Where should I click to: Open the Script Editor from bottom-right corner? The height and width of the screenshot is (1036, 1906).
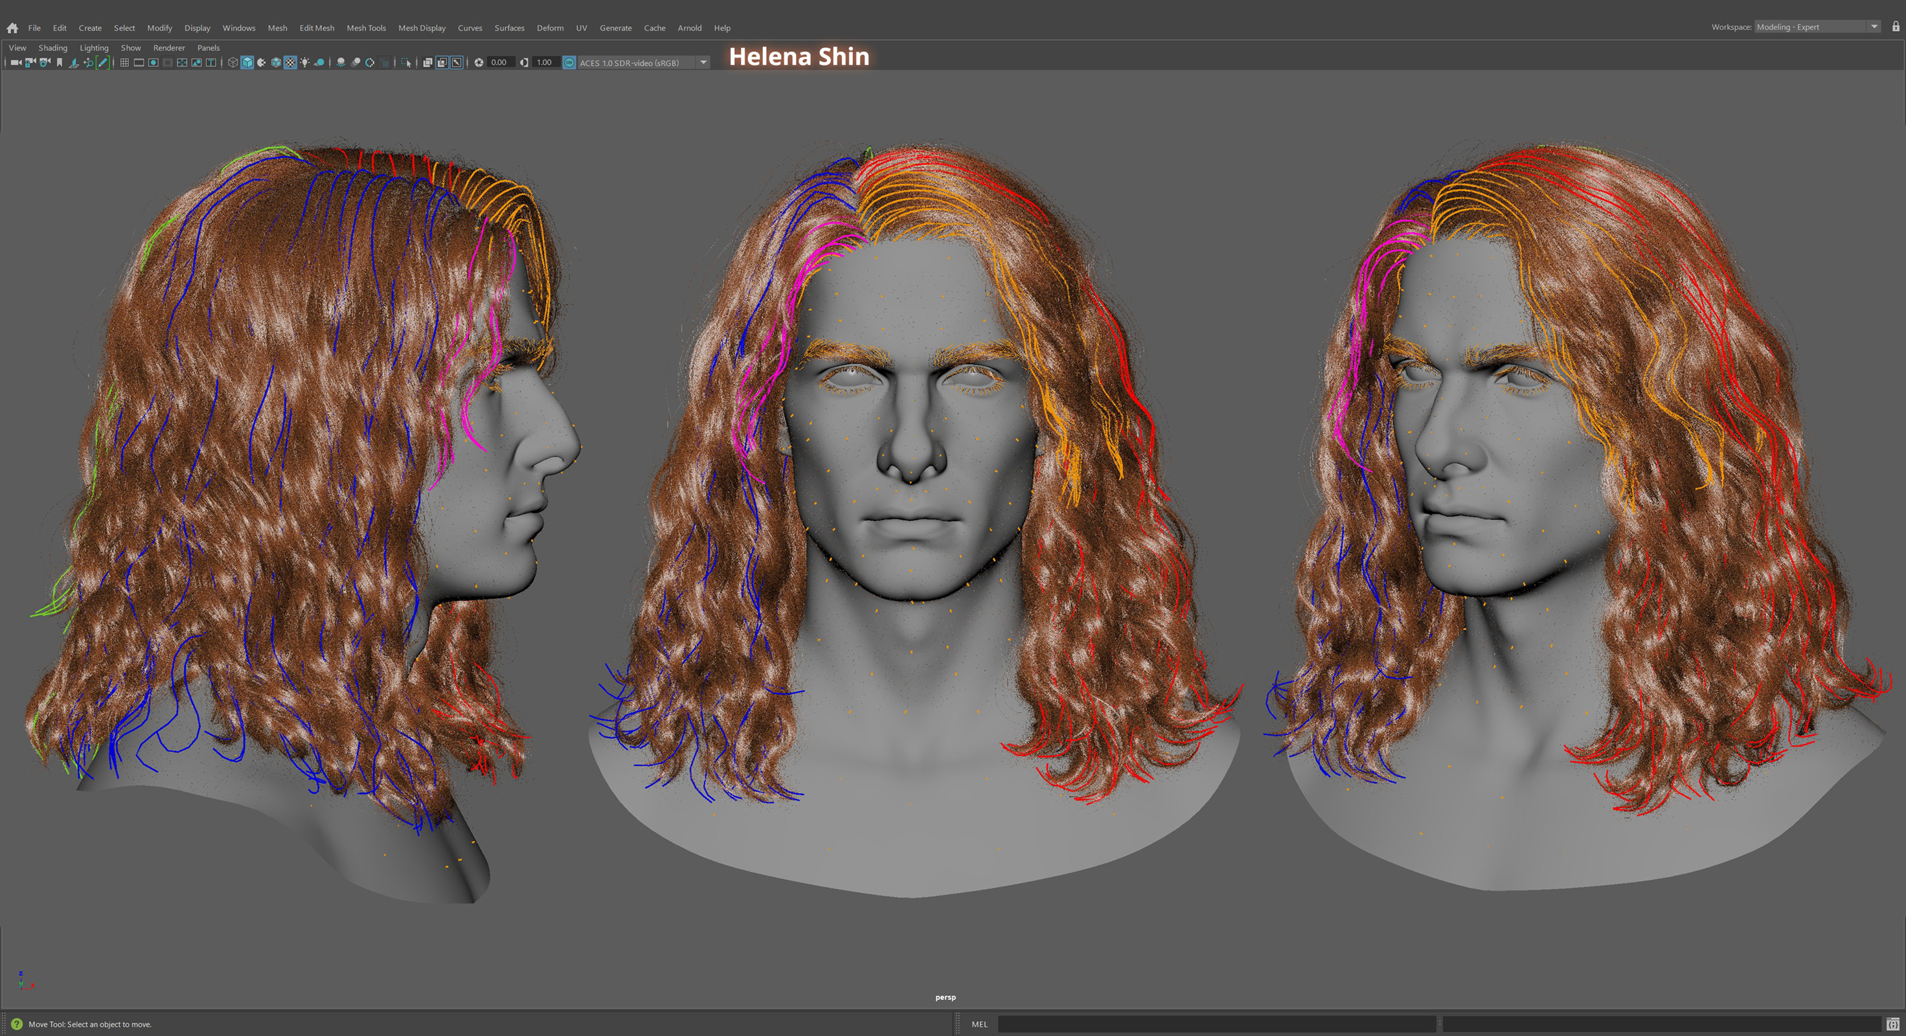click(1892, 1025)
